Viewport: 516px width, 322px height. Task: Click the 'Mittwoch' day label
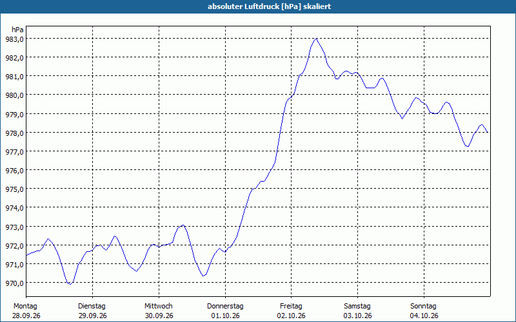[x=158, y=307]
